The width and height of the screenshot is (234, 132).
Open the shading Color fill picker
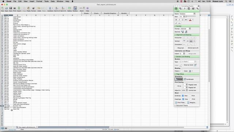coord(190,71)
